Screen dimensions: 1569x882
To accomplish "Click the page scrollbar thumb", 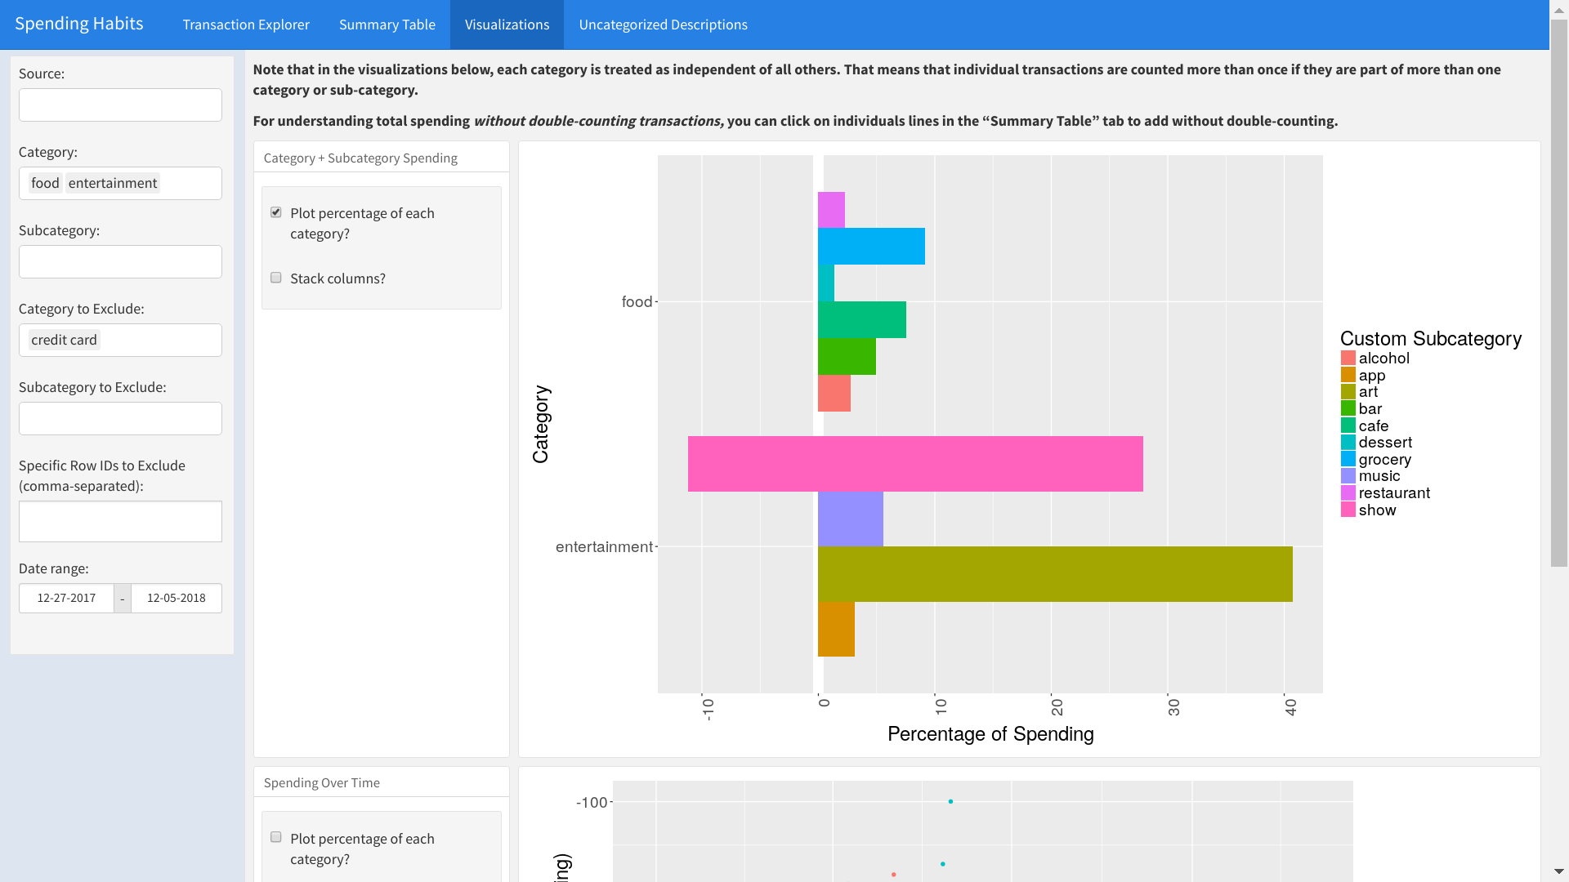I will point(1558,292).
